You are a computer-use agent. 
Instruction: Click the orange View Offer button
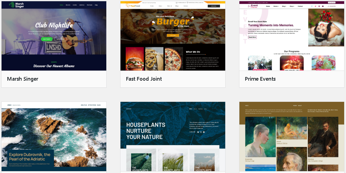point(173,35)
